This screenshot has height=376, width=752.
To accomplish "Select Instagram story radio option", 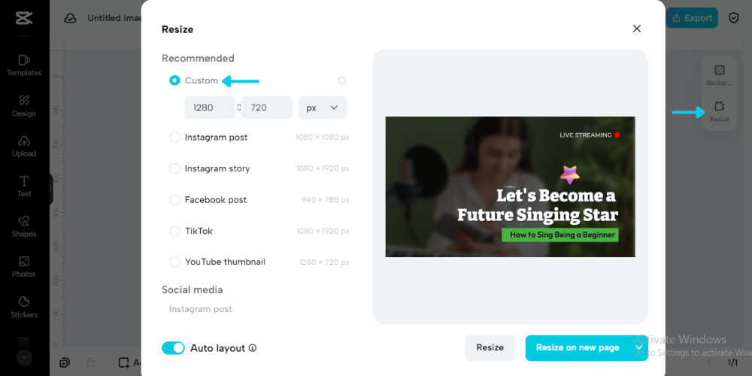I will click(x=174, y=168).
